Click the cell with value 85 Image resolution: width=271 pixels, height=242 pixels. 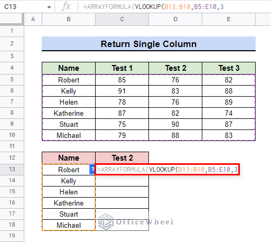tap(122, 80)
